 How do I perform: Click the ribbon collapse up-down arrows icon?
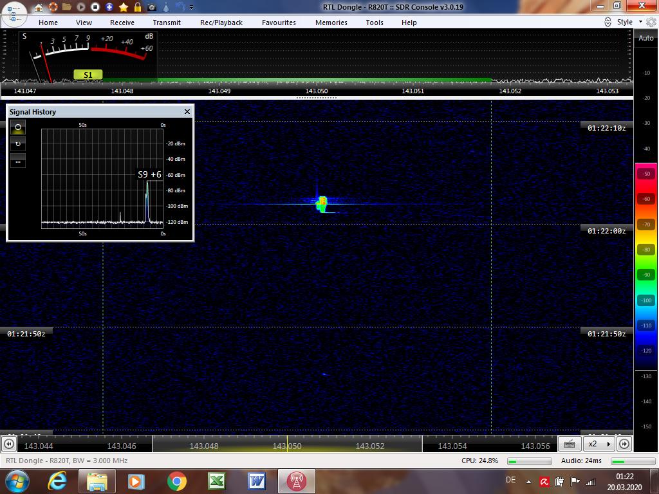[x=608, y=22]
